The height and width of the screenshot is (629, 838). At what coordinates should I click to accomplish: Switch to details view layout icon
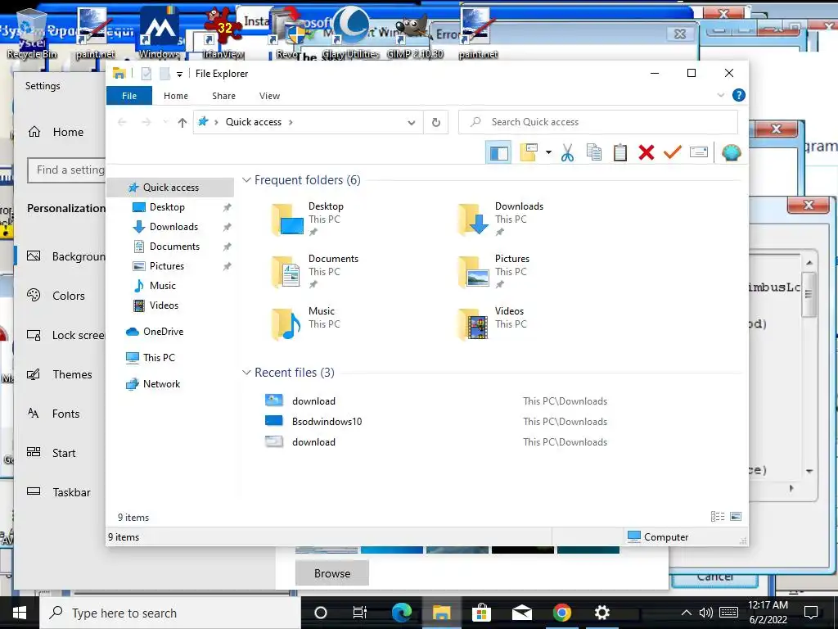pyautogui.click(x=718, y=517)
